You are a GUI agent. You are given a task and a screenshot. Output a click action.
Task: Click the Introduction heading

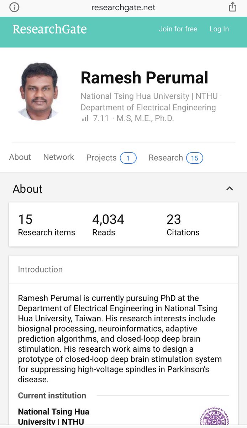tap(40, 270)
